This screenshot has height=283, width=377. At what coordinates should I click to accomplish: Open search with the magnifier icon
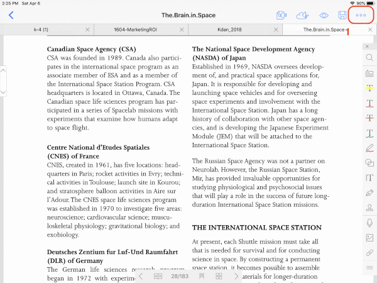click(369, 58)
